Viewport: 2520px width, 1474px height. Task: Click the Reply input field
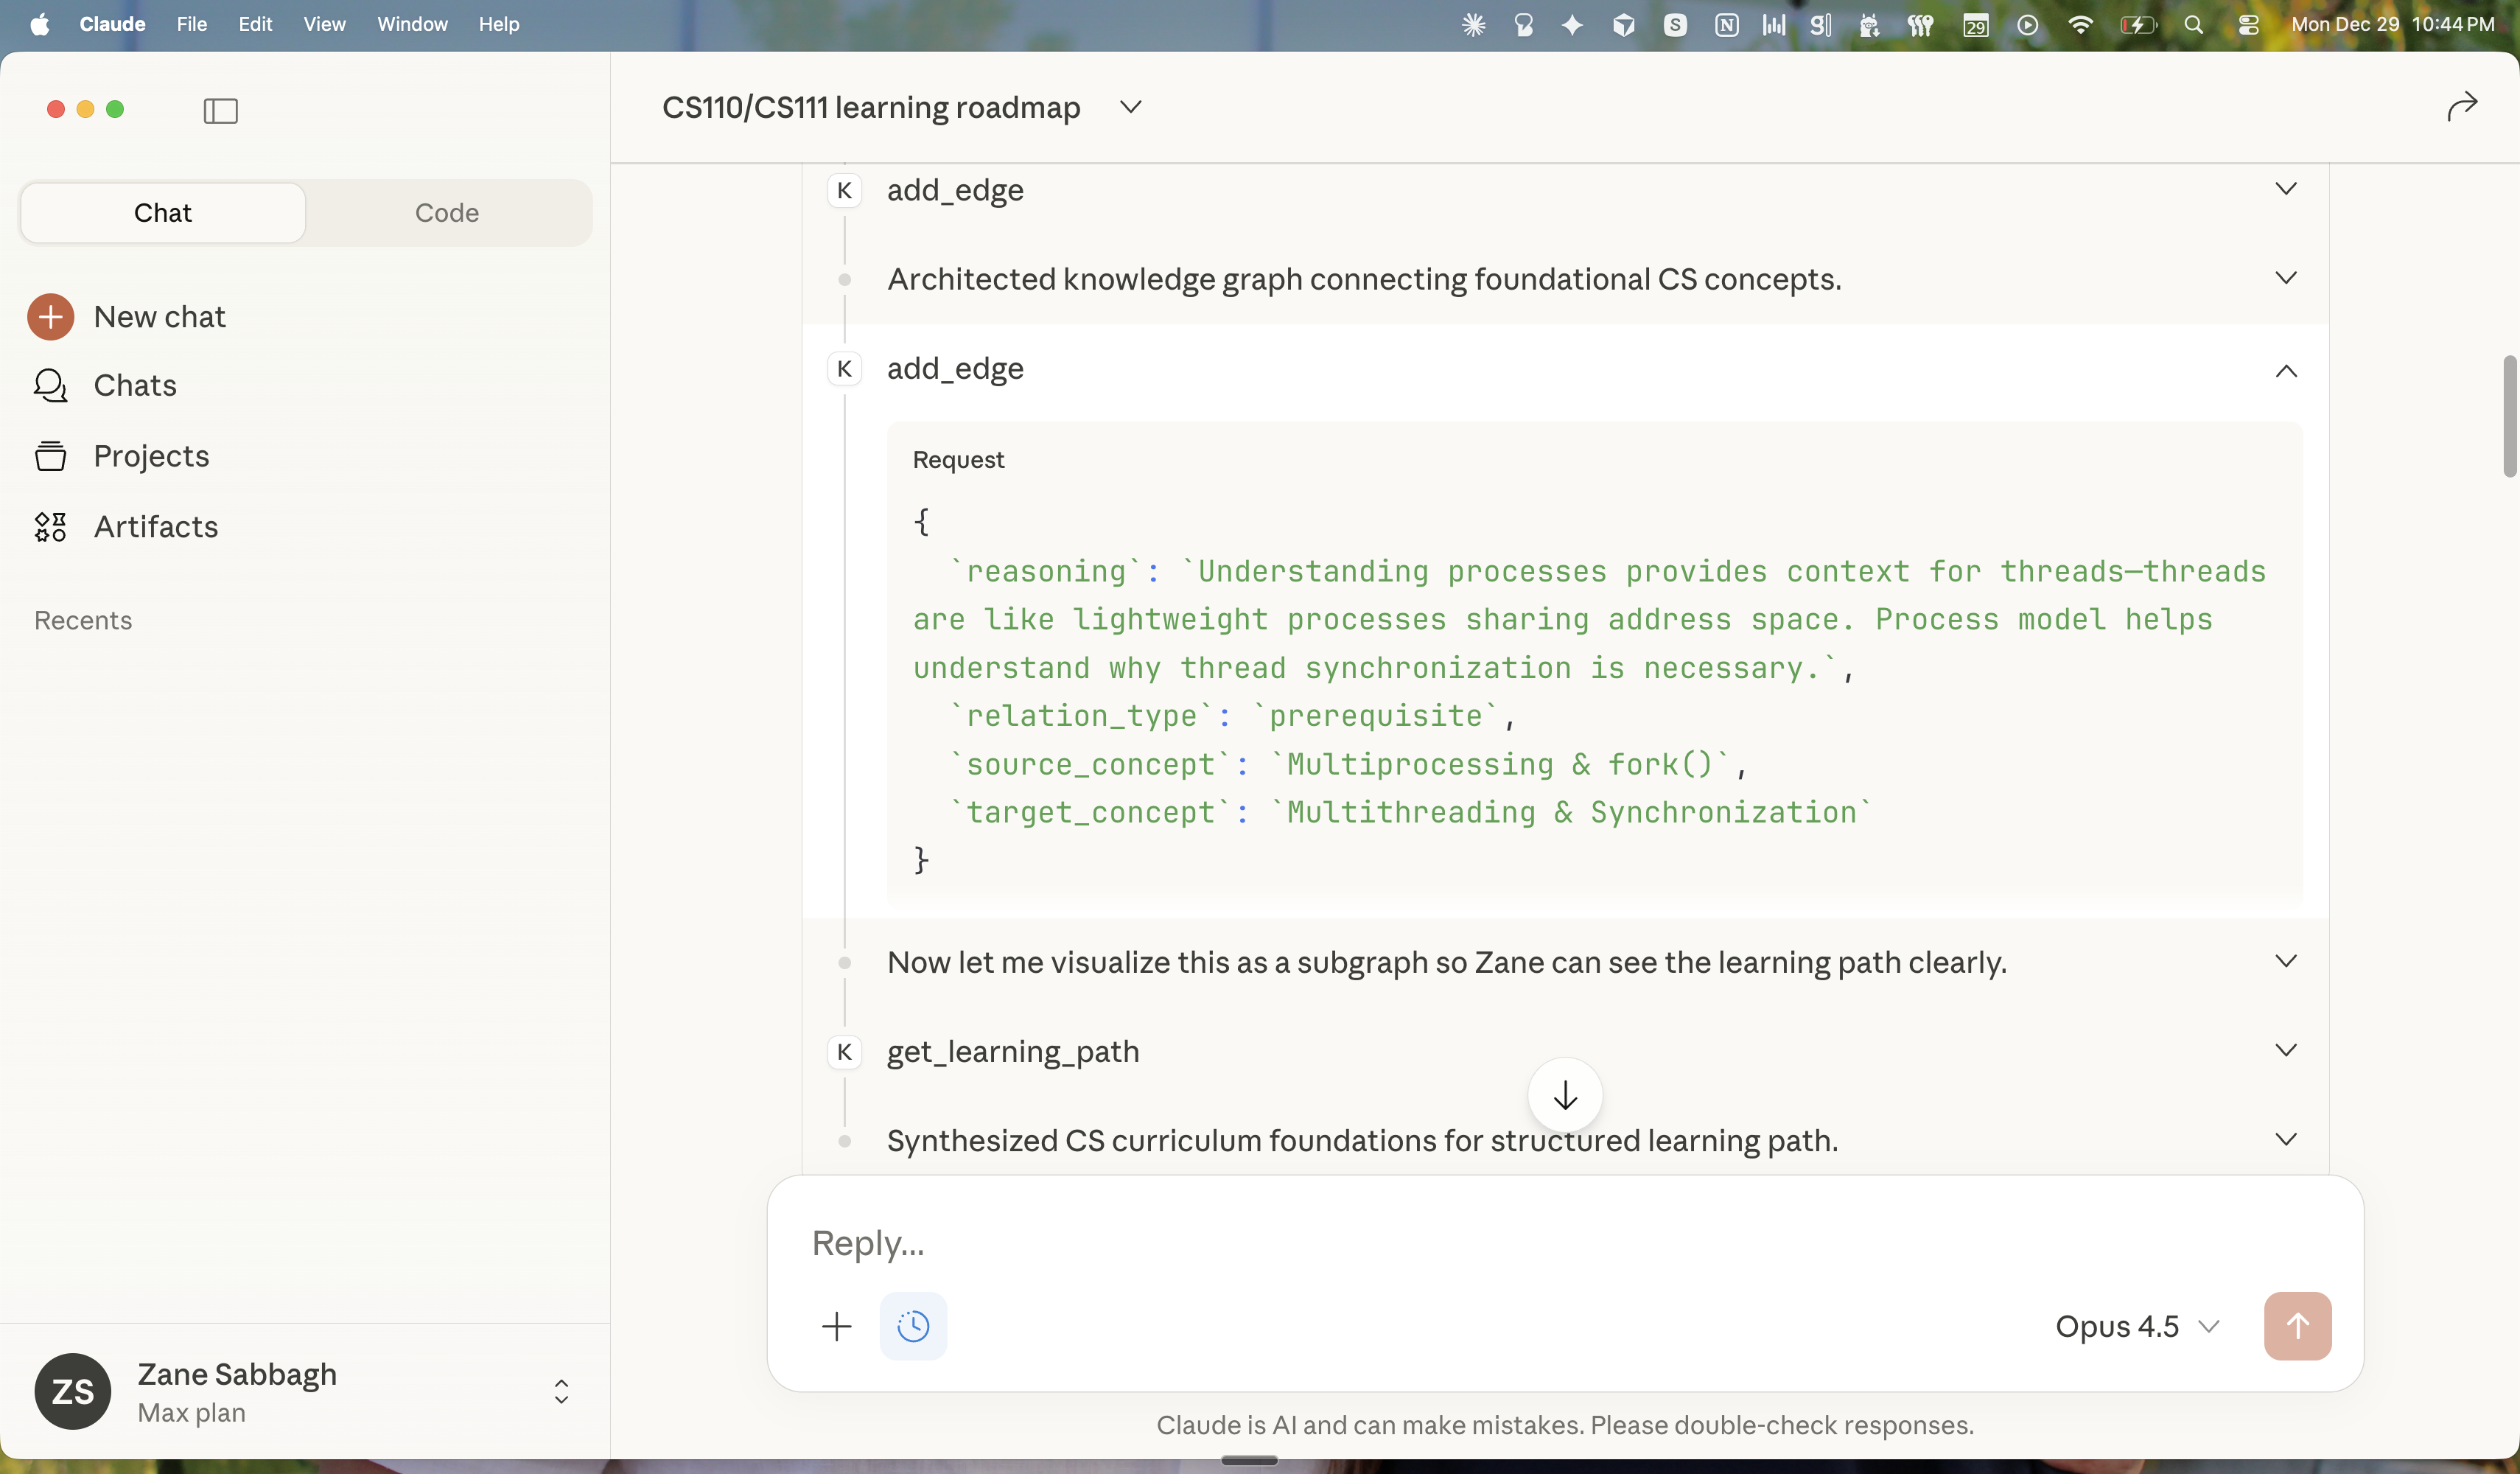click(x=1200, y=1243)
